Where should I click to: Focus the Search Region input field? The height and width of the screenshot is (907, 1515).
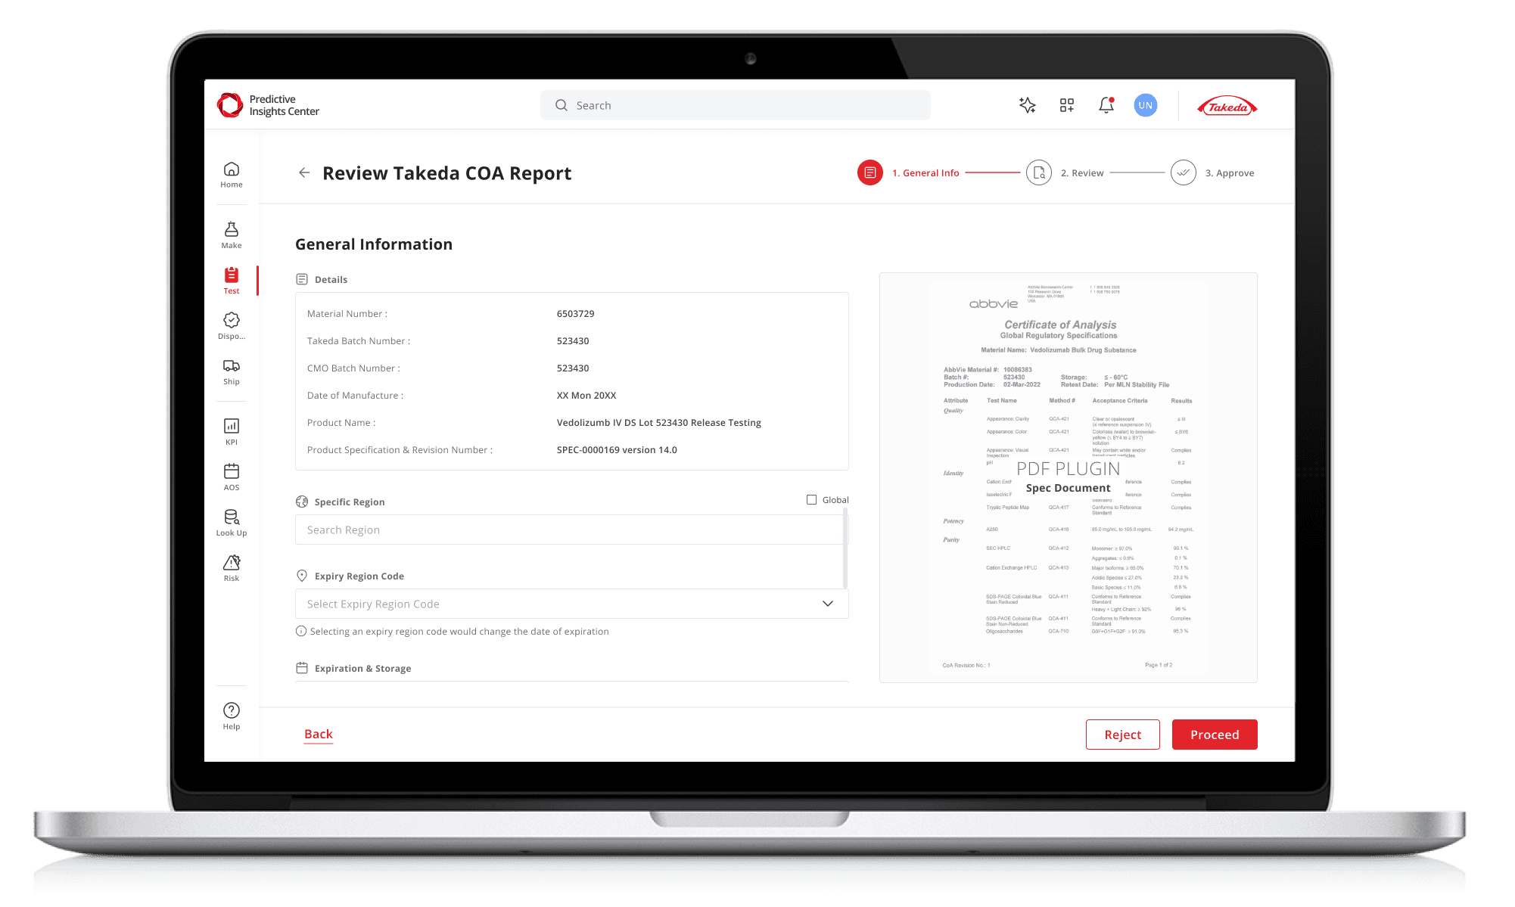pos(568,530)
